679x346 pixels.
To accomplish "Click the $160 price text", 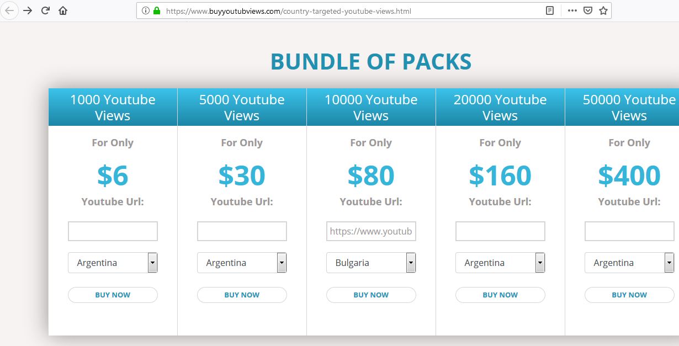I will coord(500,175).
